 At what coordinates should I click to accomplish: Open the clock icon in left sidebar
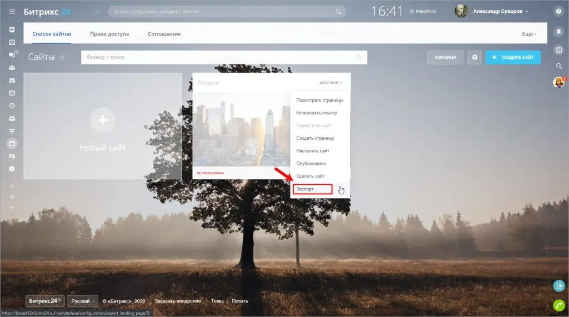12,105
